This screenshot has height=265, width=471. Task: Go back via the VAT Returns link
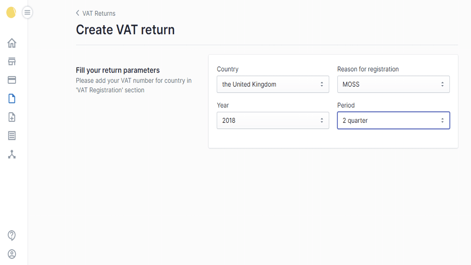(99, 13)
